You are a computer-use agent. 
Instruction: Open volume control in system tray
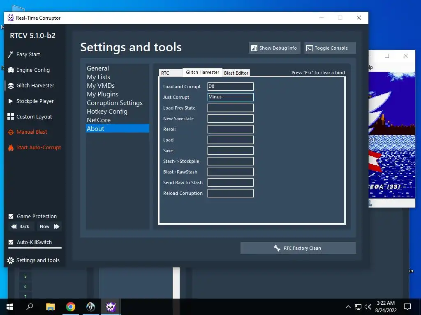368,307
